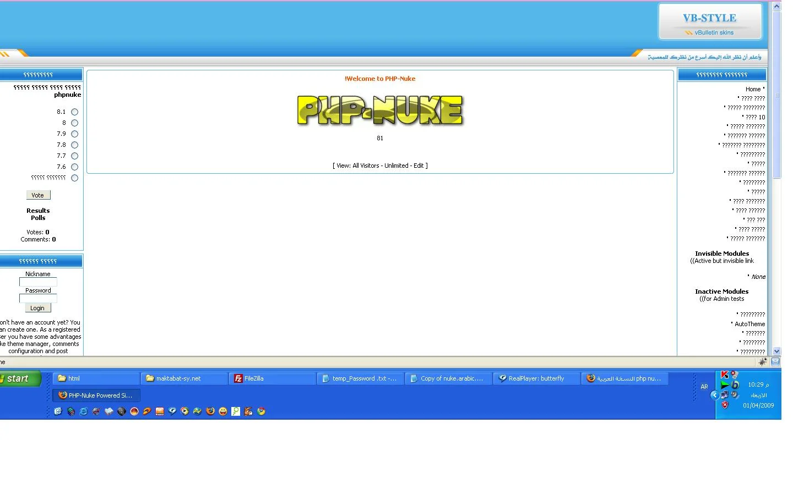Image resolution: width=793 pixels, height=495 pixels.
Task: Click the VB-STYLE vBulletin skins logo
Action: [710, 22]
